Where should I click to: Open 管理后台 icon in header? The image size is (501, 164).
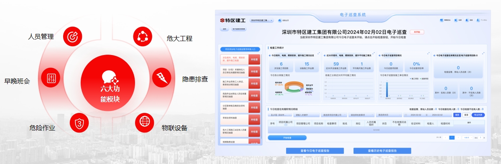(x=441, y=20)
